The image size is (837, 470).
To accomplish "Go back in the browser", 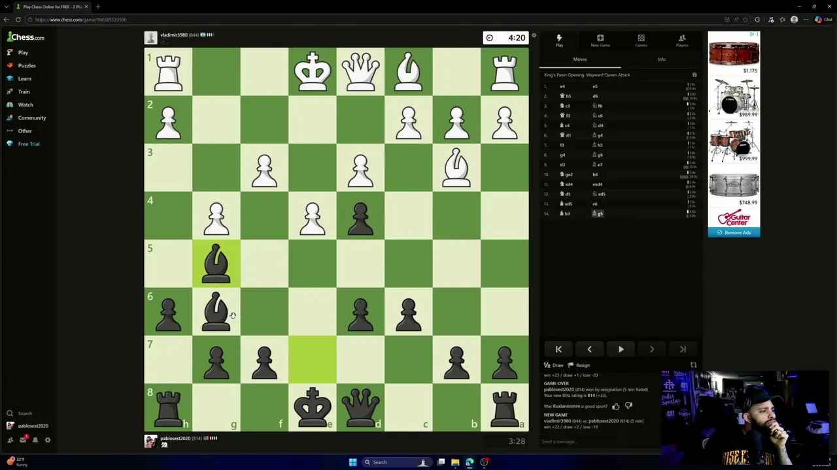I will click(x=7, y=20).
